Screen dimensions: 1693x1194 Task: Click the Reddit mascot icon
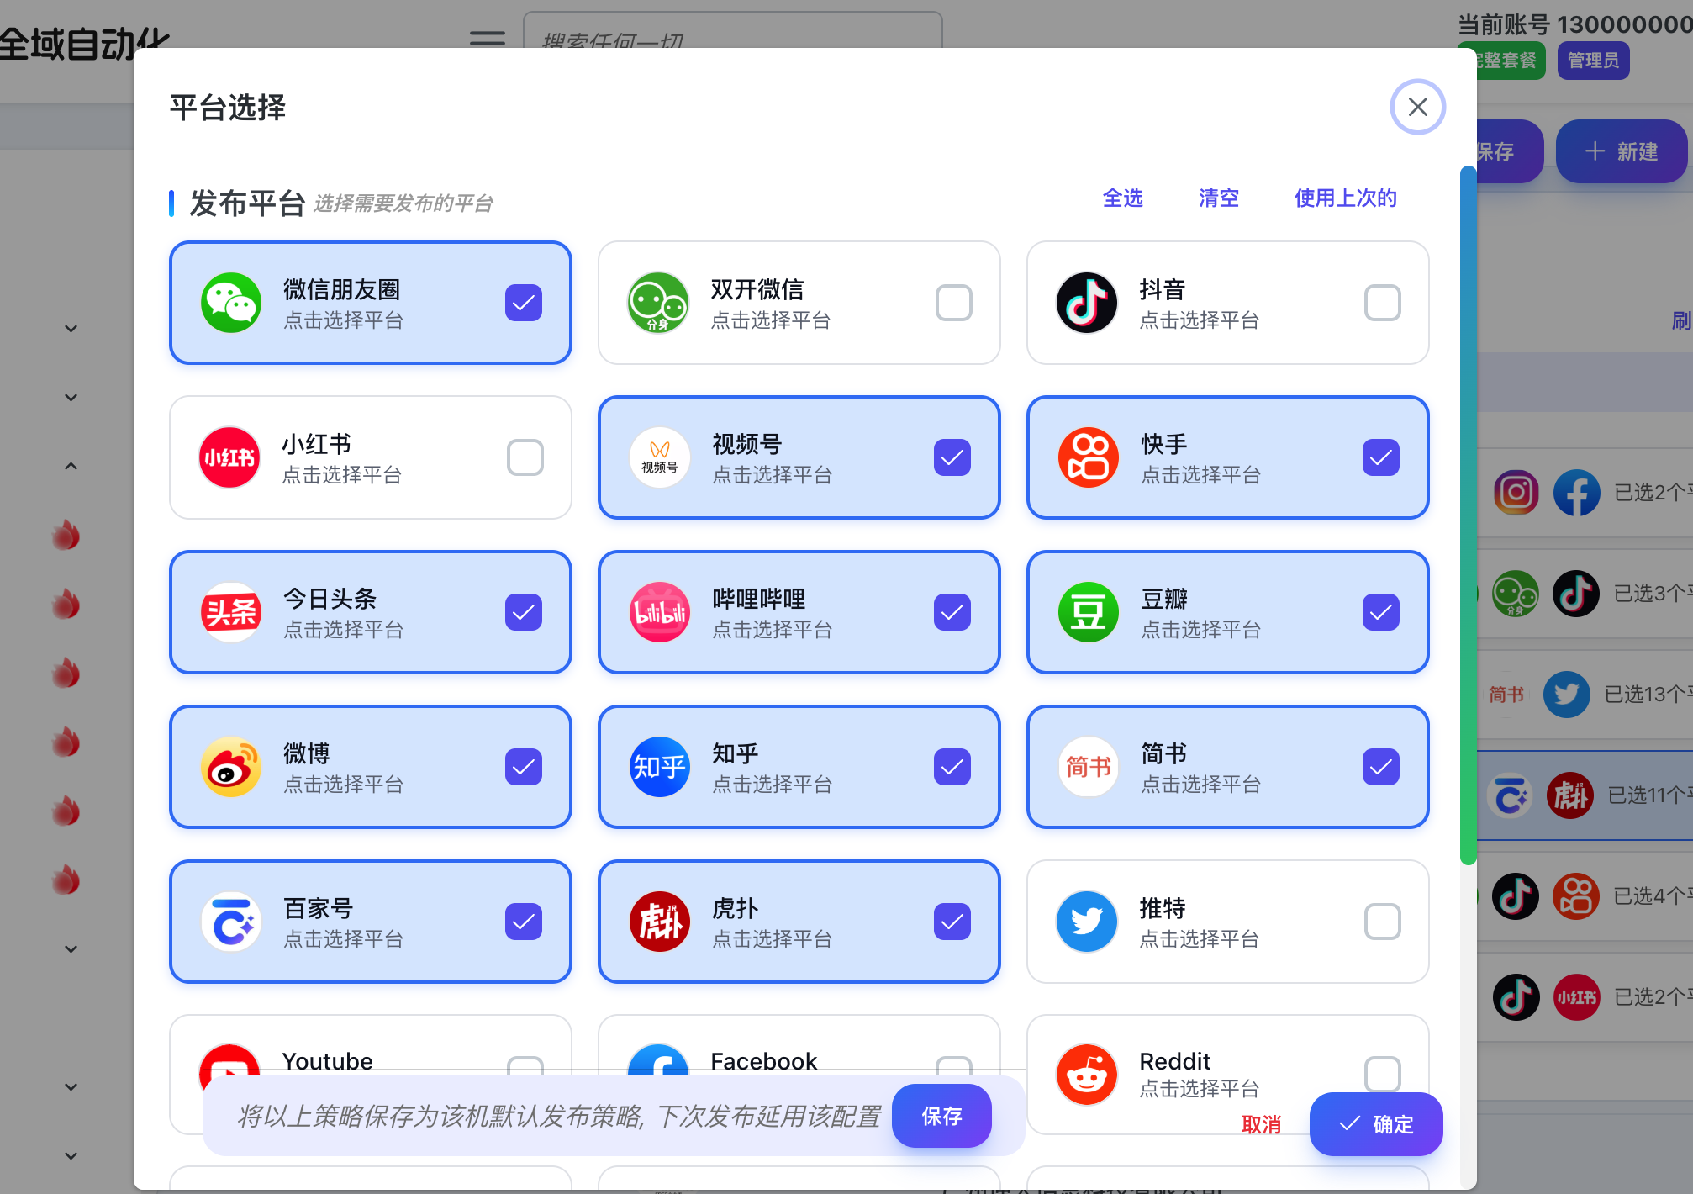point(1086,1075)
